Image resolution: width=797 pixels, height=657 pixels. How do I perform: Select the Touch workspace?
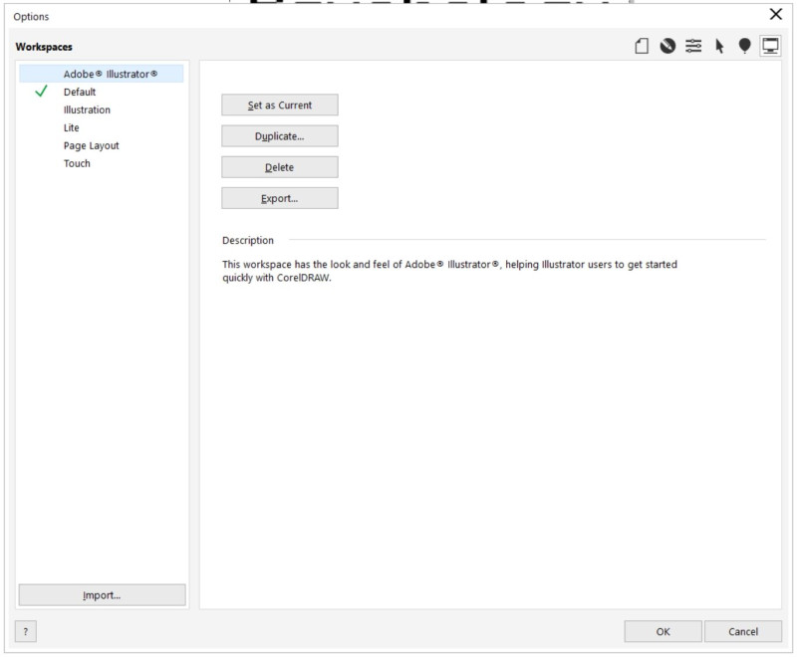click(102, 163)
